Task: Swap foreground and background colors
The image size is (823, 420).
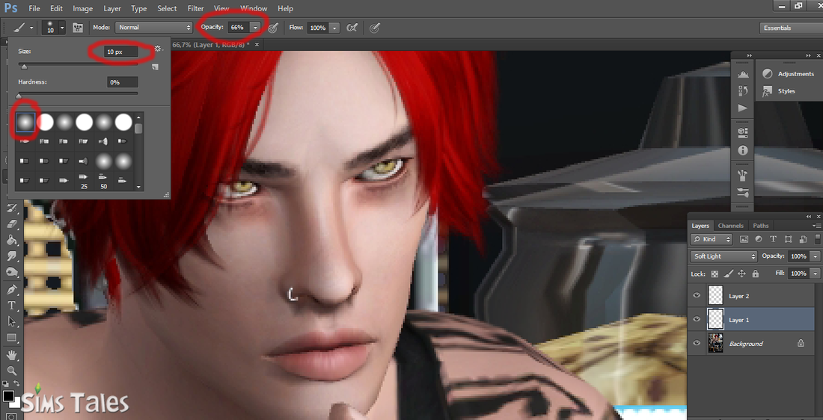Action: pos(16,384)
